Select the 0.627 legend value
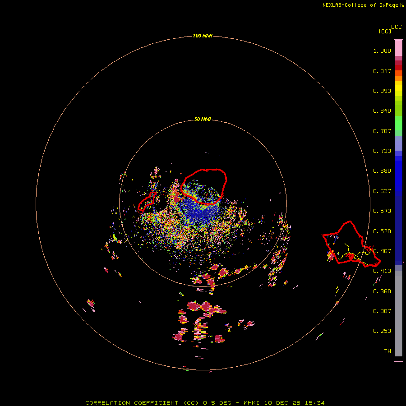 coord(382,191)
